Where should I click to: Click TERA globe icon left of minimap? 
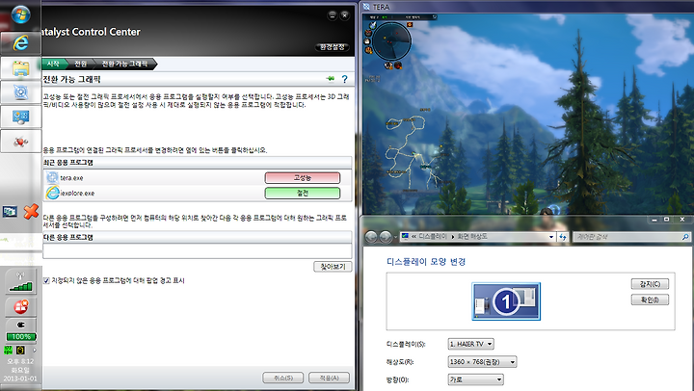click(373, 24)
